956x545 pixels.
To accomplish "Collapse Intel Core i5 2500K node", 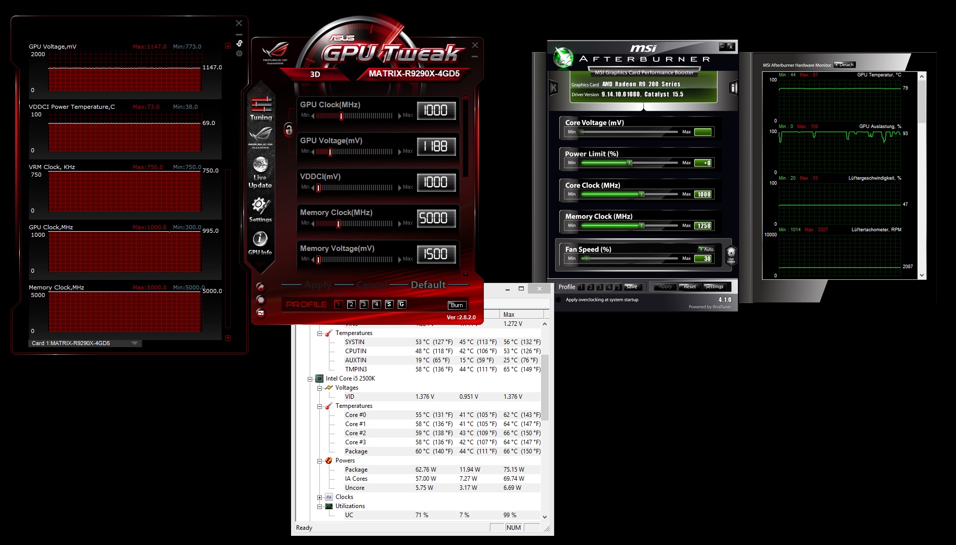I will [x=310, y=379].
